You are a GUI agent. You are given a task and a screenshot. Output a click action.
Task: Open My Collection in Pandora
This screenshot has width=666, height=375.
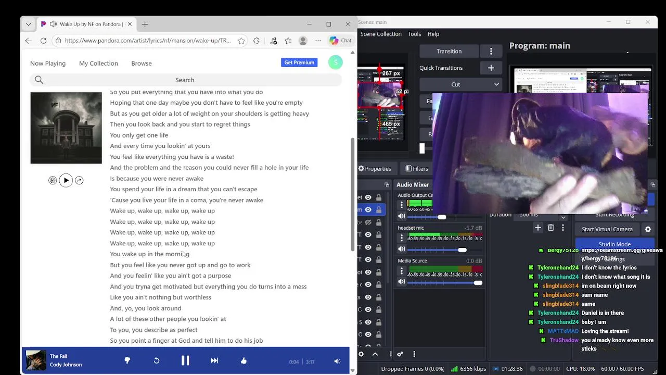pos(98,64)
